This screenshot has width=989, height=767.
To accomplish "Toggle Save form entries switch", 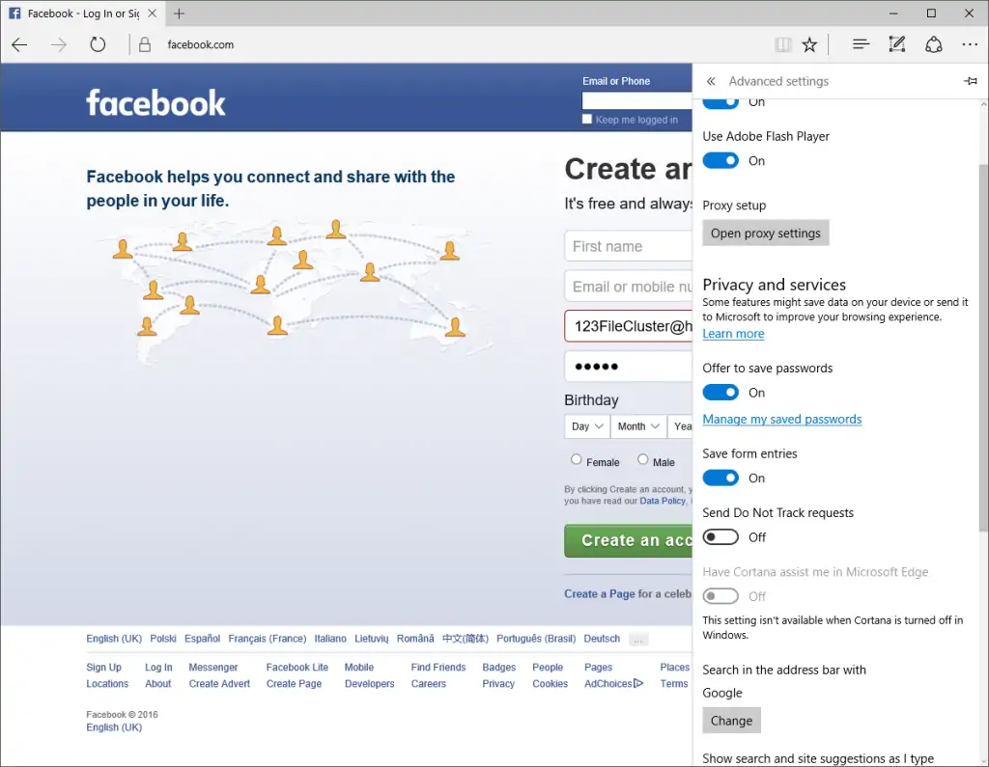I will point(721,478).
